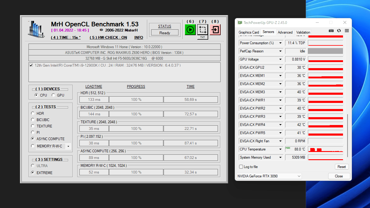
Task: Click the 0 RPM right fan value
Action: pyautogui.click(x=295, y=141)
